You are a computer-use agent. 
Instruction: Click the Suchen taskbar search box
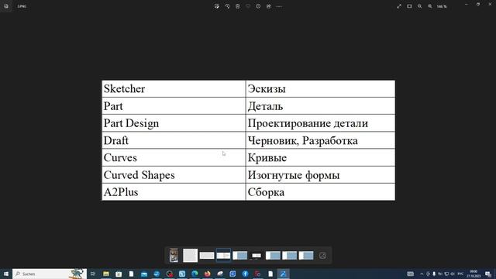(50, 274)
